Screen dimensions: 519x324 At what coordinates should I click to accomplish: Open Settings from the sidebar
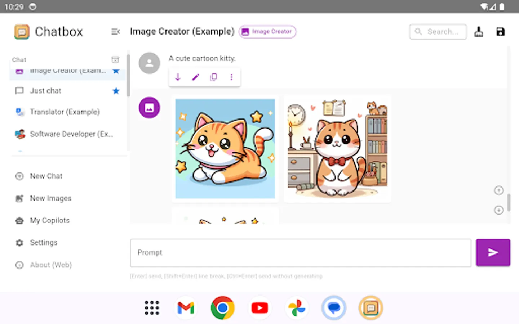click(x=43, y=242)
